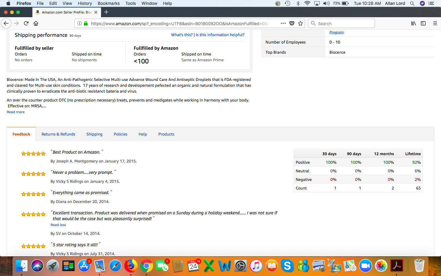Close the Amazon.com Seller Profile tab

(96, 12)
